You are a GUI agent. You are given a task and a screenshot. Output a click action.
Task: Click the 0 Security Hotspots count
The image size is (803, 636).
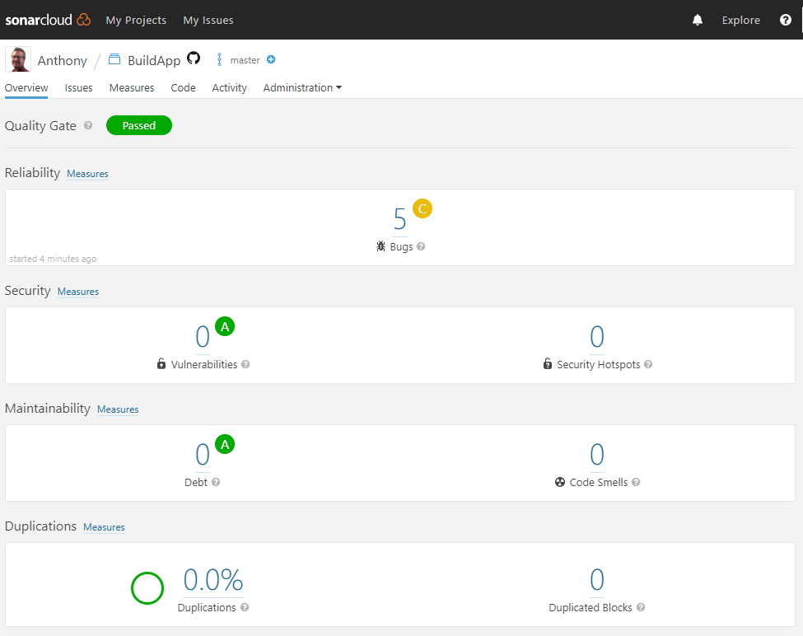pyautogui.click(x=597, y=337)
